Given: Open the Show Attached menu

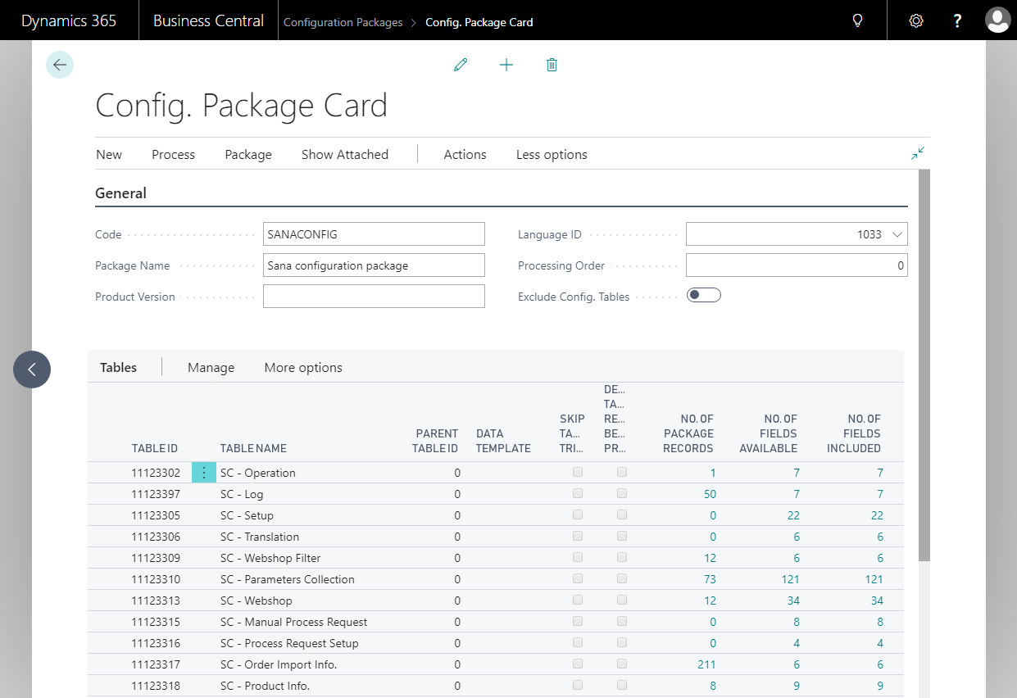Looking at the screenshot, I should click(345, 154).
